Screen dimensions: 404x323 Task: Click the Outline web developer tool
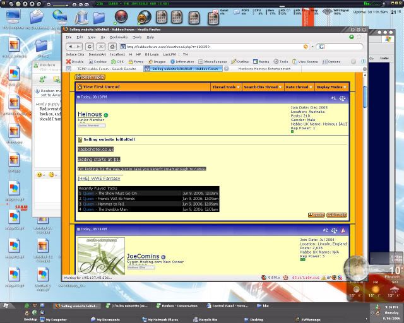241,61
